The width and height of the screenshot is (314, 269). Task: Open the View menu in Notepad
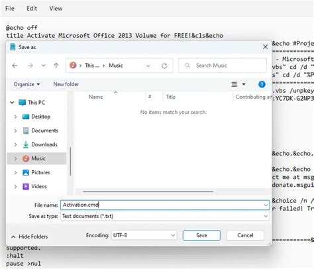pos(56,9)
